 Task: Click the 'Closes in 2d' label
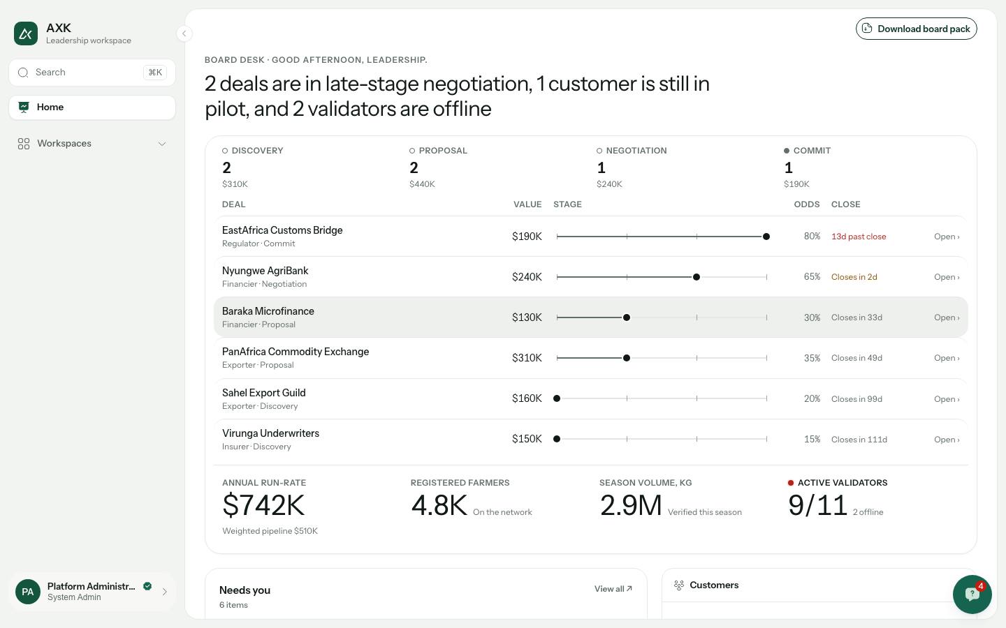(x=854, y=277)
